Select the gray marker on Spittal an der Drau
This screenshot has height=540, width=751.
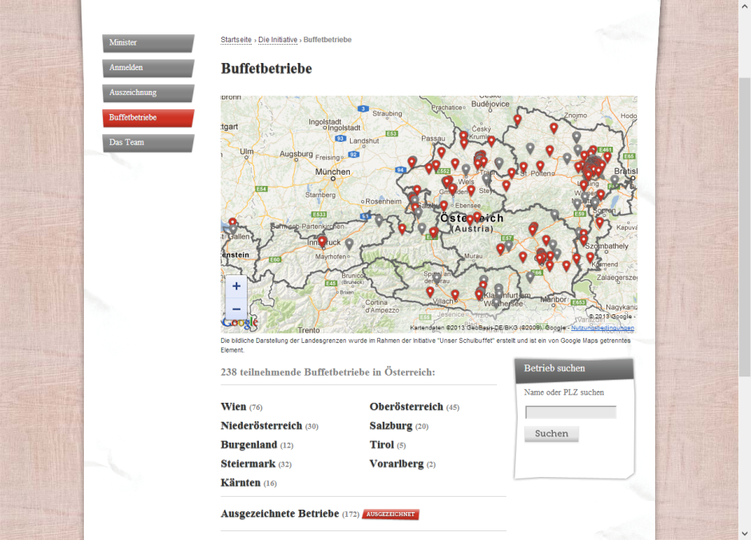tap(436, 278)
